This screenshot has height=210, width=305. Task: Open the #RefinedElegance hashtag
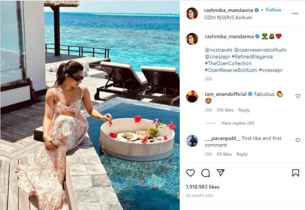[x=252, y=57]
